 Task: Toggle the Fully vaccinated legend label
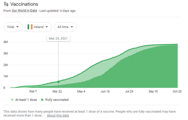point(57,100)
